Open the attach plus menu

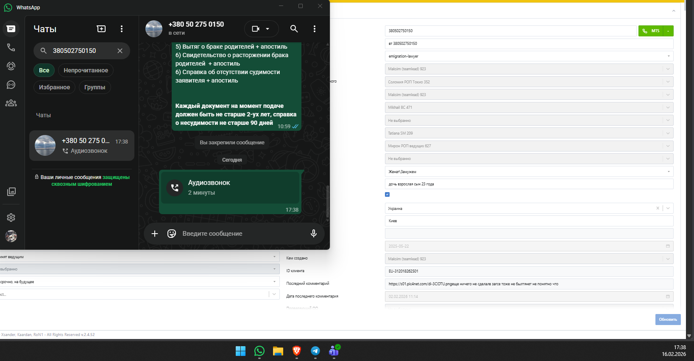tap(155, 234)
